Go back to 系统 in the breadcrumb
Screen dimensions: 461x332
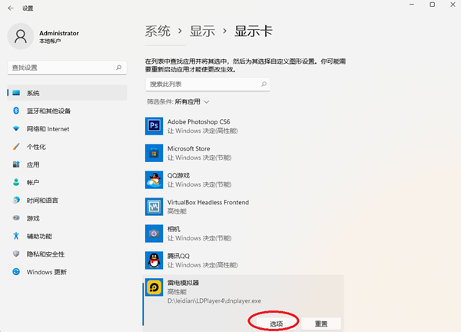coord(158,31)
